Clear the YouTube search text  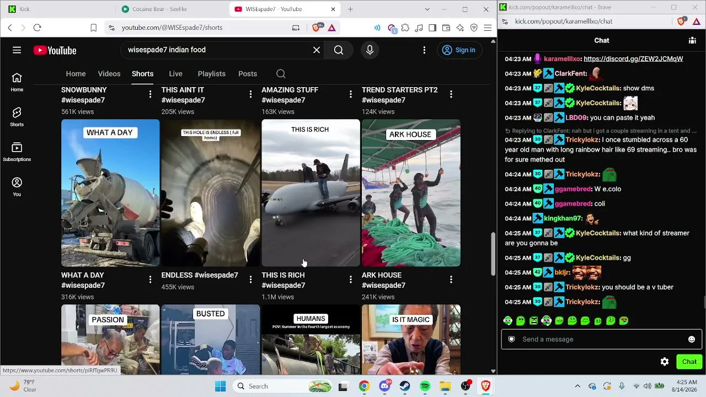point(317,50)
